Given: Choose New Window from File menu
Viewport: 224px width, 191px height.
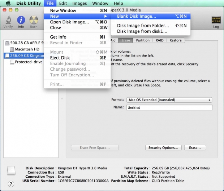Looking at the screenshot, I should tap(77, 10).
